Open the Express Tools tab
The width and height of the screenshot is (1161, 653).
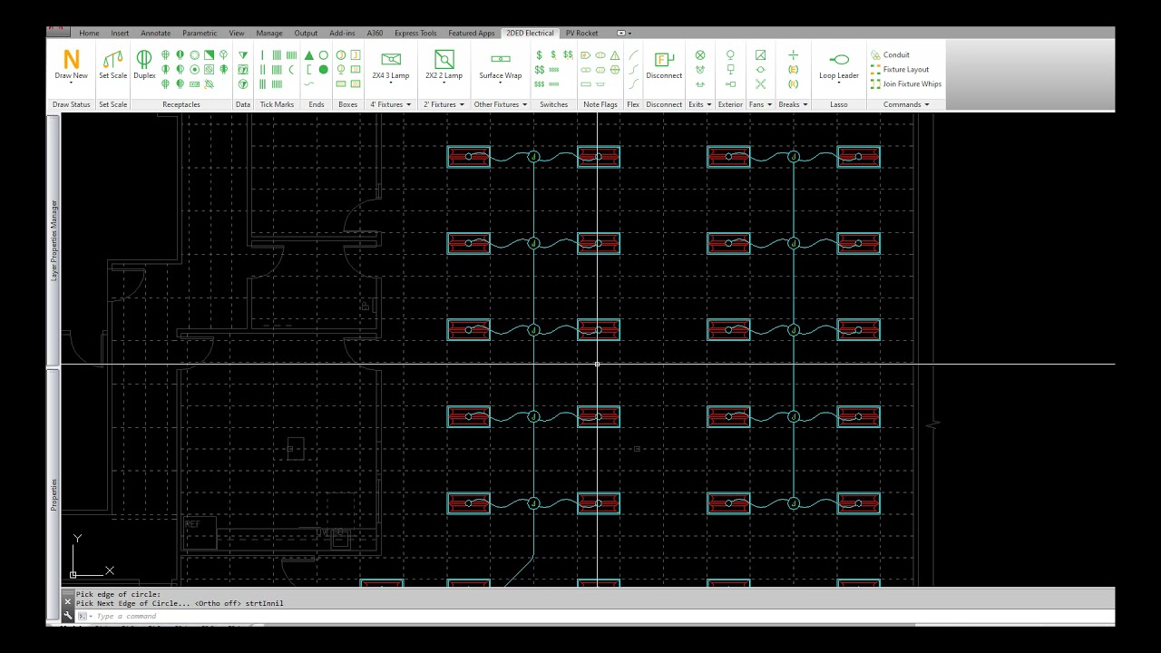pos(415,34)
